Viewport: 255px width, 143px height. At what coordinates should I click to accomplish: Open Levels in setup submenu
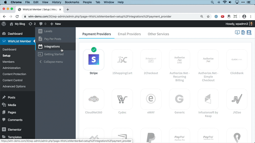[55, 31]
